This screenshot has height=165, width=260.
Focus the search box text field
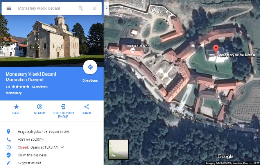(47, 8)
